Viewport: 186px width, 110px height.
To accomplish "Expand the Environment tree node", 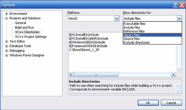I will coord(6,14).
